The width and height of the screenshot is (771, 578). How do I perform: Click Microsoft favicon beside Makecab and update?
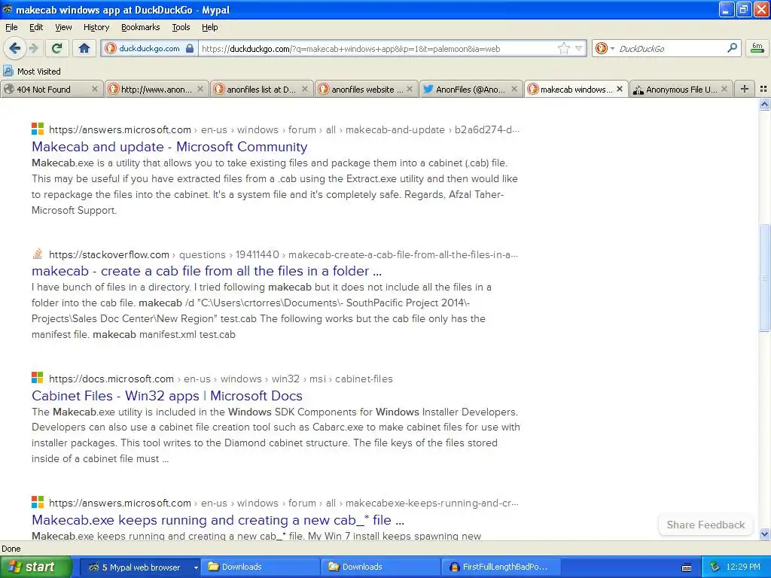38,129
